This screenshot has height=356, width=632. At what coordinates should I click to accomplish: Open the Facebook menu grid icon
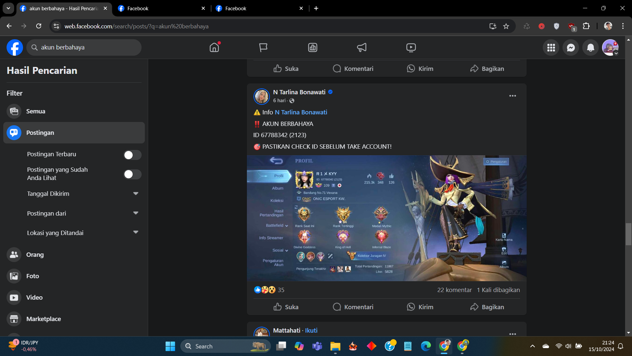pos(551,48)
